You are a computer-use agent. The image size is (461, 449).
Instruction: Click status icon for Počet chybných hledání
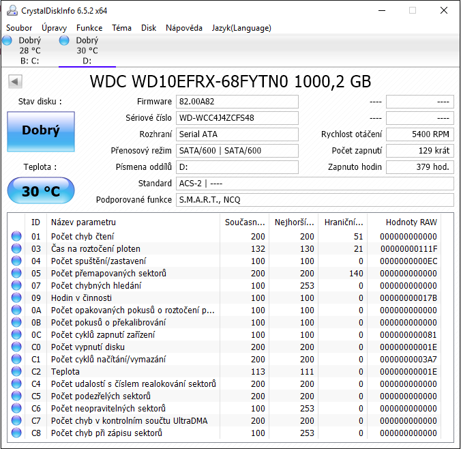coord(16,285)
